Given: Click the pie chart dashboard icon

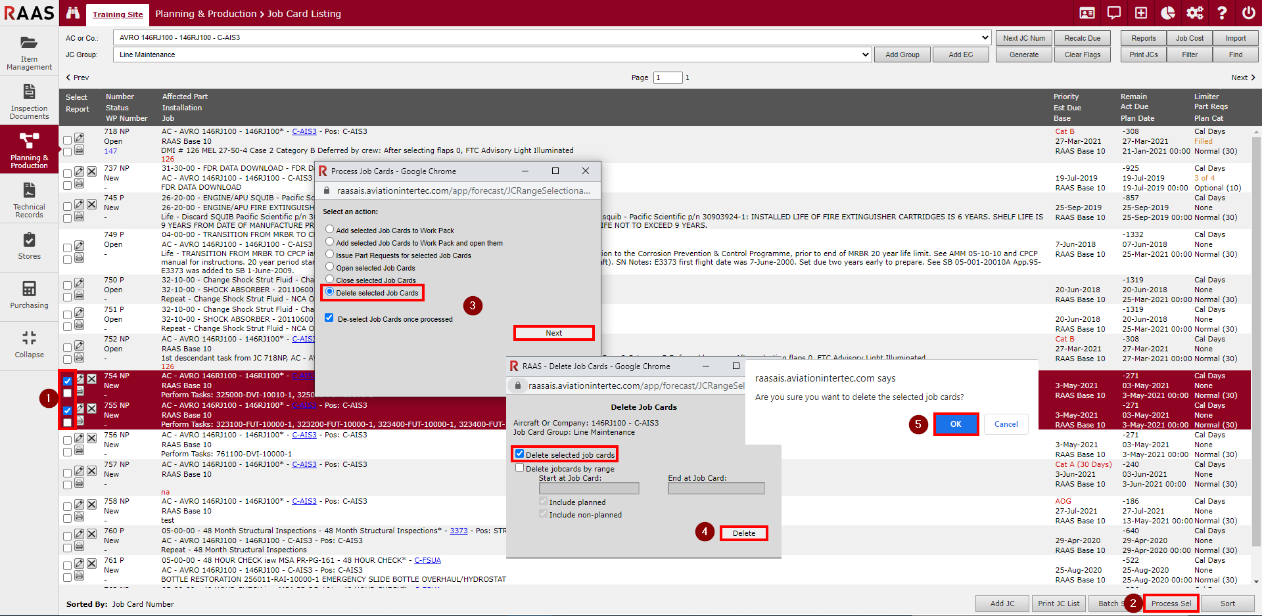Looking at the screenshot, I should [x=1168, y=13].
